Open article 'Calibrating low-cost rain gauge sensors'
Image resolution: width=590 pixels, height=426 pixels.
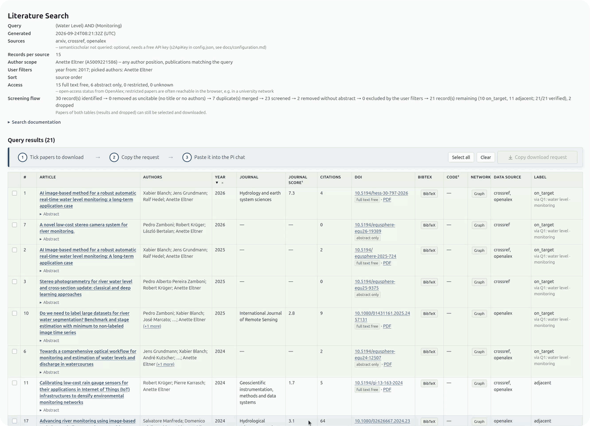coord(84,393)
